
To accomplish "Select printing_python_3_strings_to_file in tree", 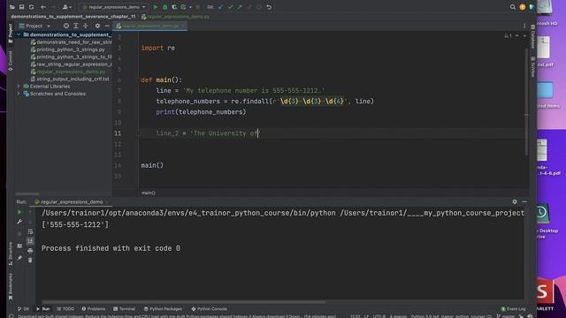I will coord(72,57).
